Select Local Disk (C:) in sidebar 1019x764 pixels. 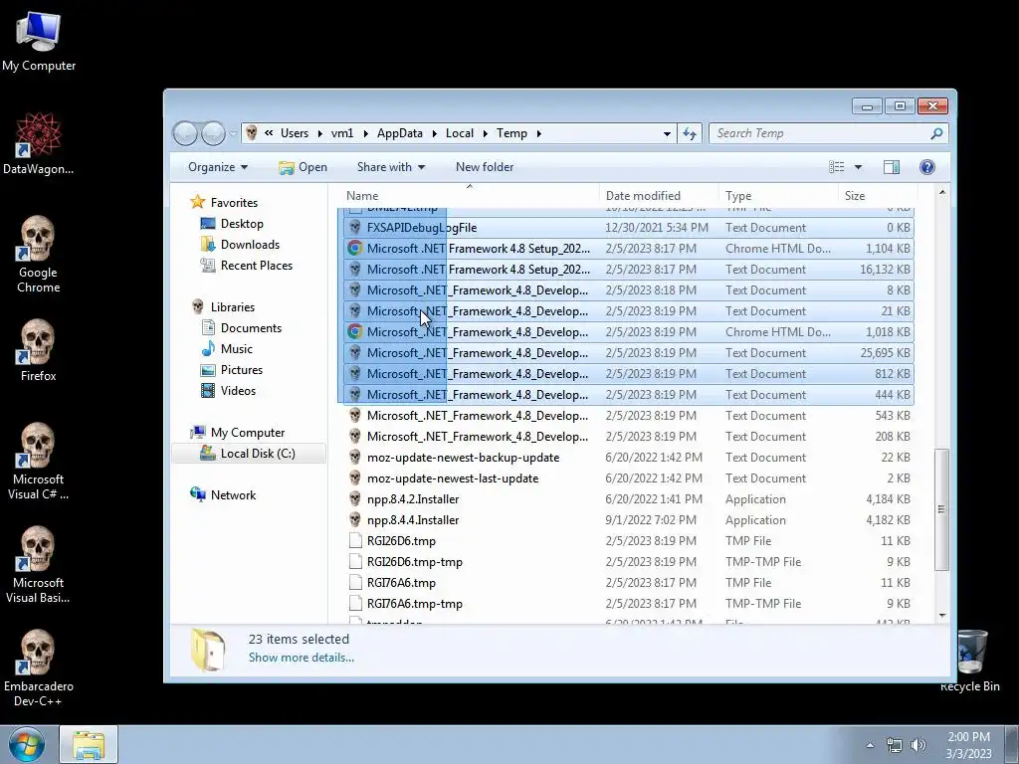coord(249,454)
